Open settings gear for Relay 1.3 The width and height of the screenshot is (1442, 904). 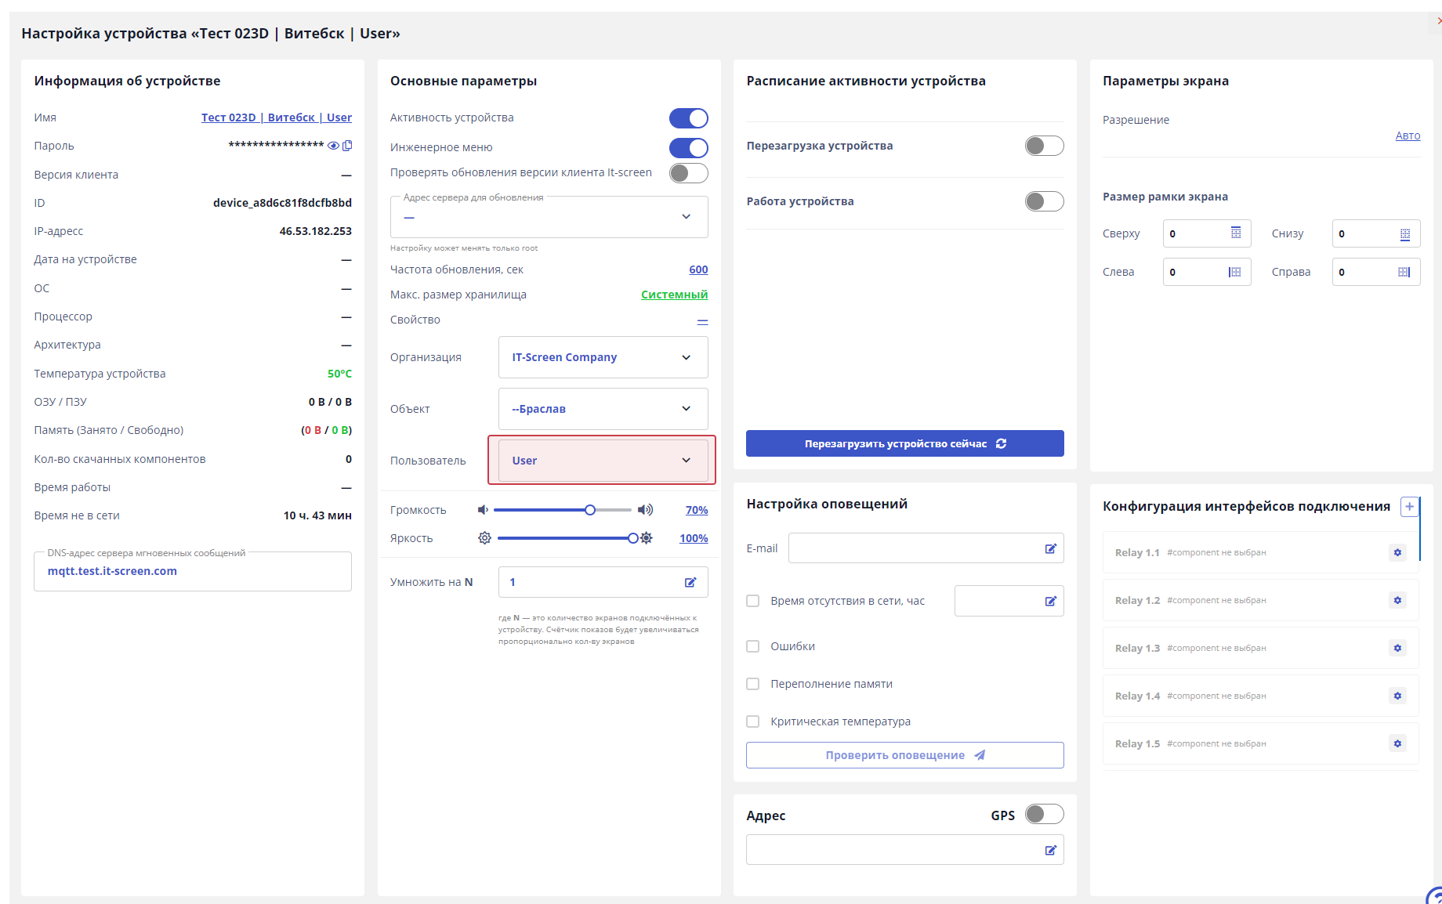[1397, 648]
